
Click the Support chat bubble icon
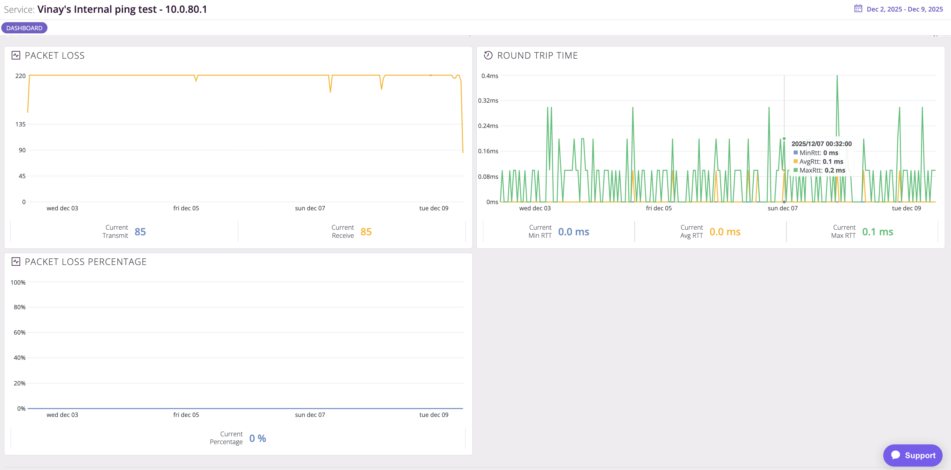click(x=895, y=455)
